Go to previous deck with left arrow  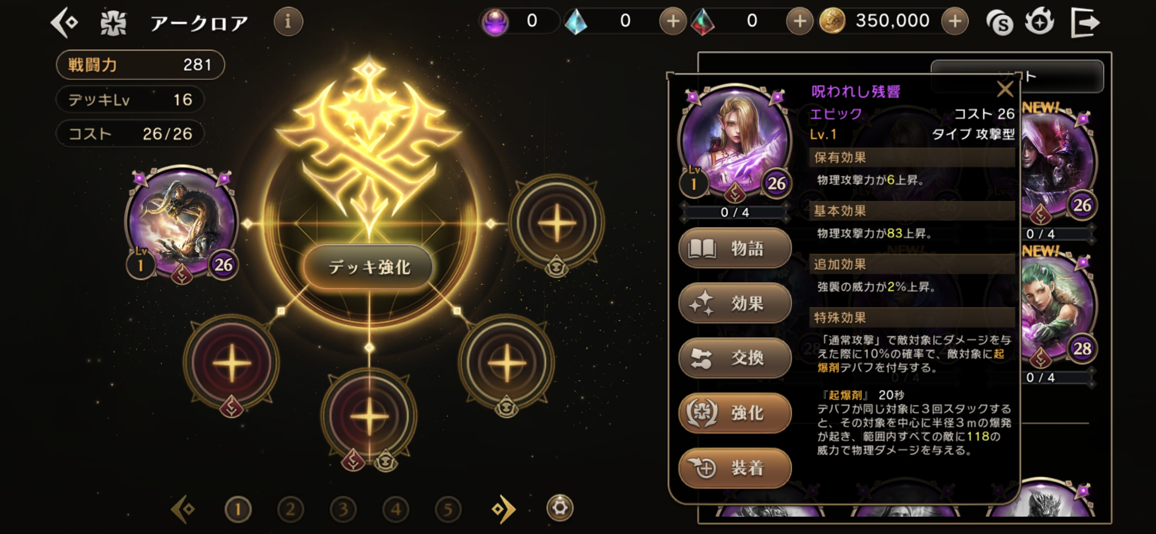pyautogui.click(x=183, y=509)
